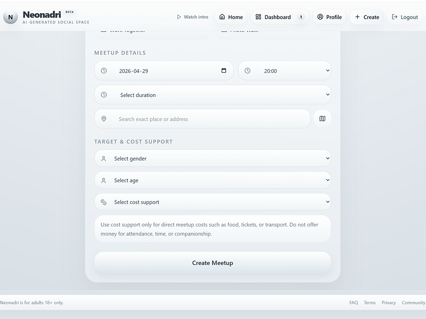Image resolution: width=426 pixels, height=319 pixels.
Task: Open the FAQ footer link
Action: point(354,303)
